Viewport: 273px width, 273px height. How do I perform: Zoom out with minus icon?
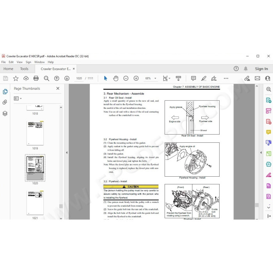click(126, 78)
